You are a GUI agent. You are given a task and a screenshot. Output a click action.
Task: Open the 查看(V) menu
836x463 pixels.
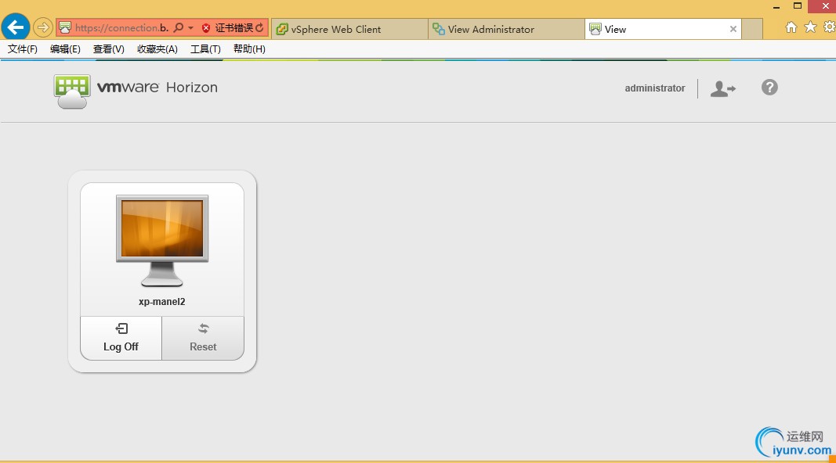click(x=109, y=49)
